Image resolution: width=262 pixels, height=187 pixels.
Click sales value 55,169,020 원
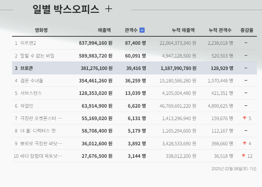tap(97, 118)
